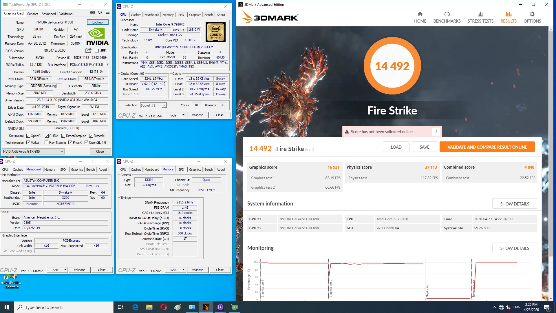This screenshot has width=556, height=313.
Task: Click the Windows Start button
Action: (7, 307)
